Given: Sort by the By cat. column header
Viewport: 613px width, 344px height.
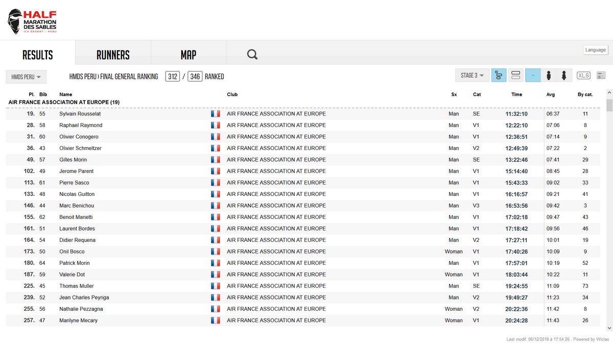Looking at the screenshot, I should (x=585, y=94).
